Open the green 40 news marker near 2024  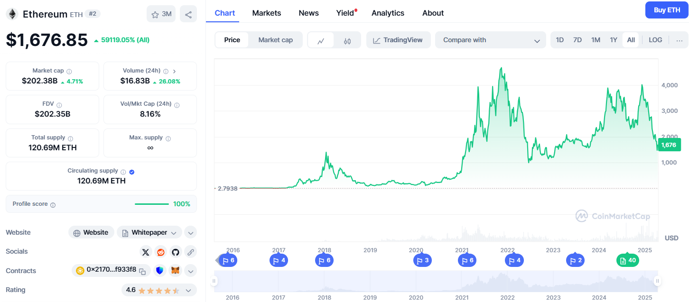pyautogui.click(x=627, y=260)
